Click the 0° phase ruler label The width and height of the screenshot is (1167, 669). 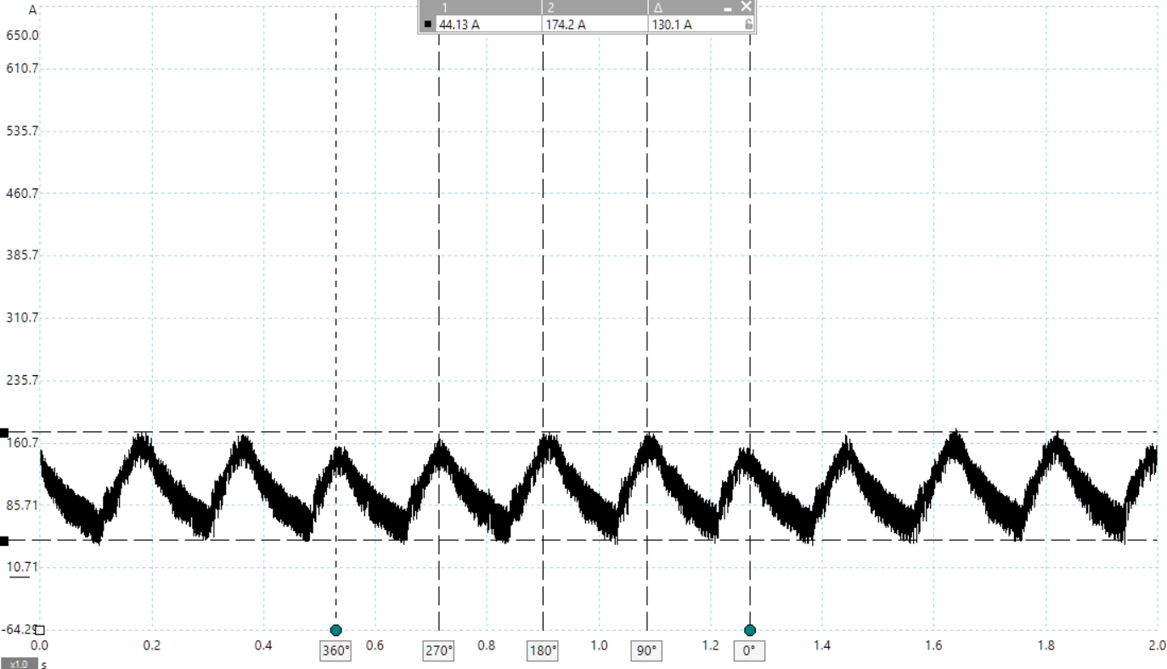pyautogui.click(x=750, y=651)
